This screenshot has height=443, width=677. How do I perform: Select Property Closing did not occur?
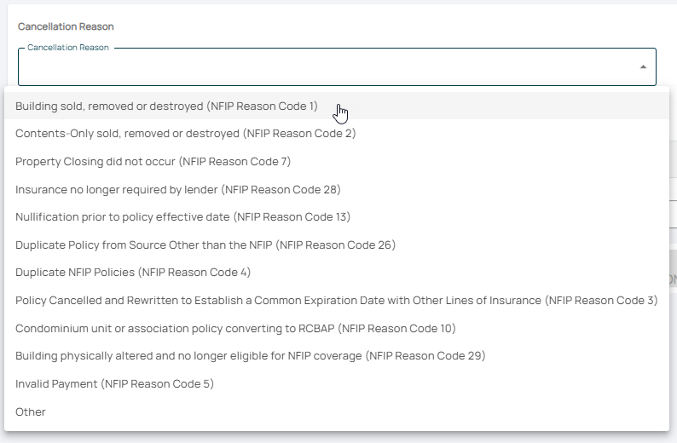click(153, 162)
